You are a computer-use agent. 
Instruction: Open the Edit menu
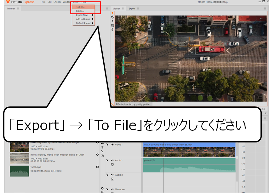click(49, 2)
